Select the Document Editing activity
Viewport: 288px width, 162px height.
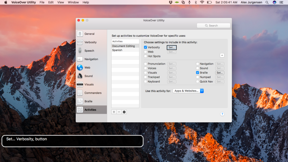click(125, 46)
